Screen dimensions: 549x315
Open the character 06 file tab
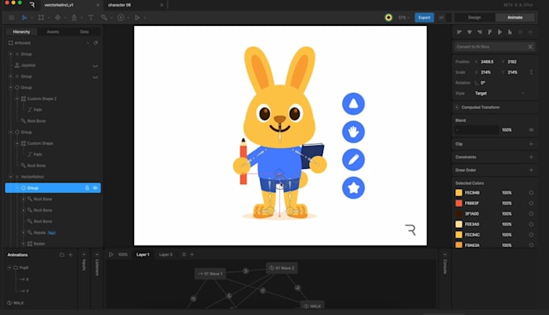(119, 5)
